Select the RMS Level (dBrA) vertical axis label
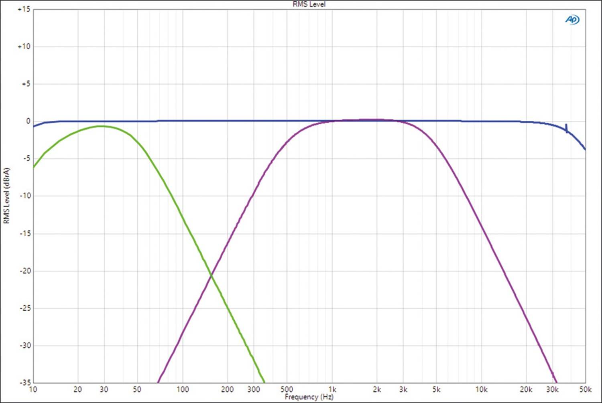The image size is (602, 403). pos(6,196)
